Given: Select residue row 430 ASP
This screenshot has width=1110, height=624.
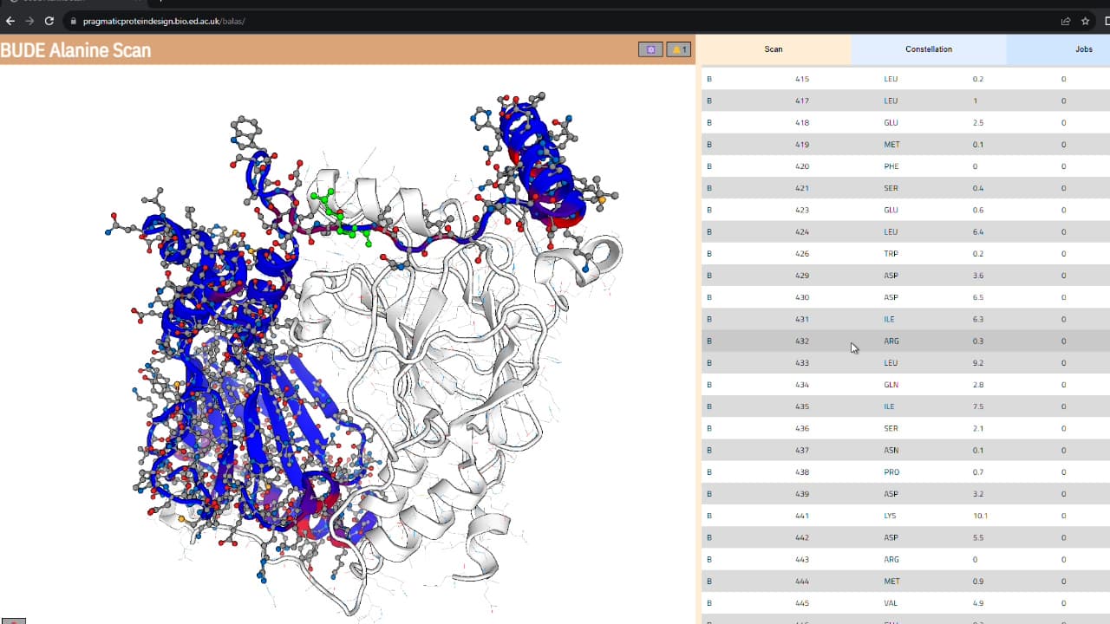Looking at the screenshot, I should pos(905,297).
